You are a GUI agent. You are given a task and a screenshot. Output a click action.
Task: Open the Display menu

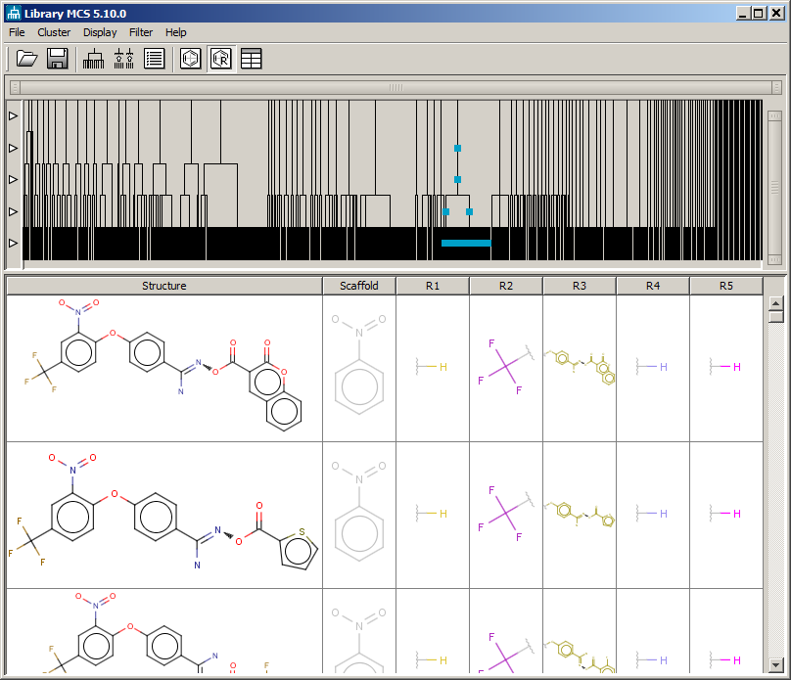pyautogui.click(x=100, y=32)
